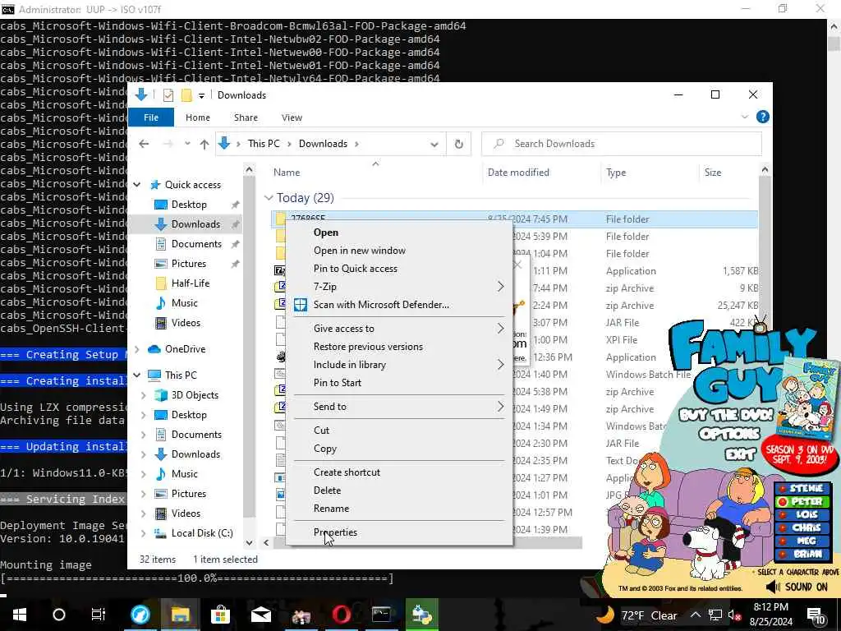Click the Windows Start button
Viewport: 841px width, 631px height.
click(x=20, y=615)
